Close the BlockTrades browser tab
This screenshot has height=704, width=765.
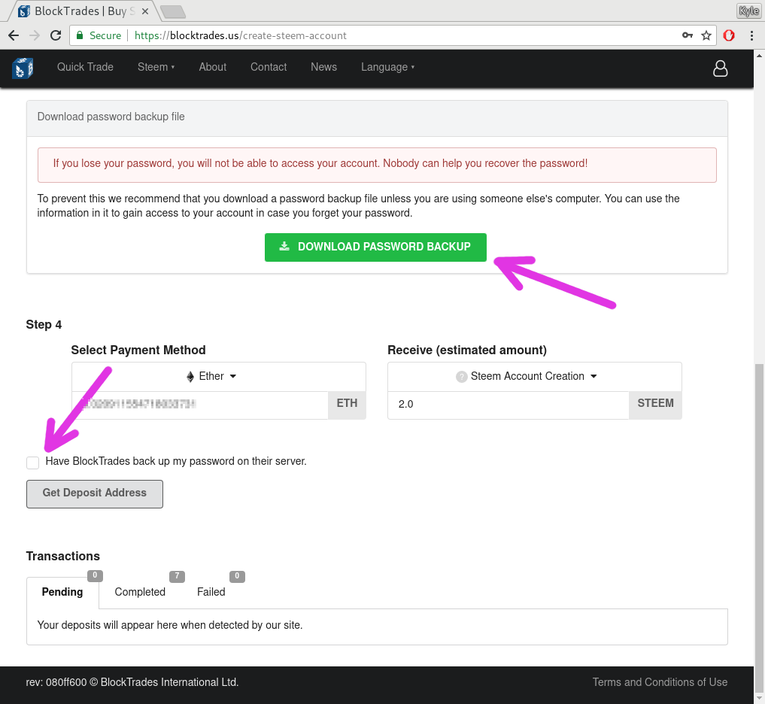coord(145,11)
